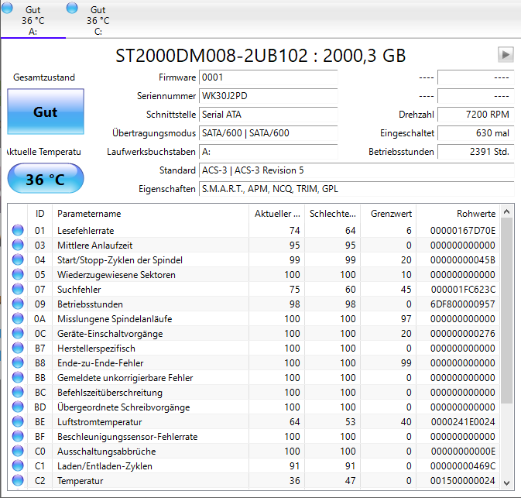The height and width of the screenshot is (498, 521).
Task: Click the ID column header
Action: pyautogui.click(x=40, y=214)
